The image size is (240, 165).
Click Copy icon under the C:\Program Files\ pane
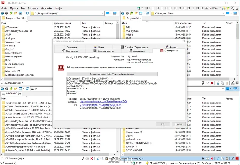pos(222,83)
